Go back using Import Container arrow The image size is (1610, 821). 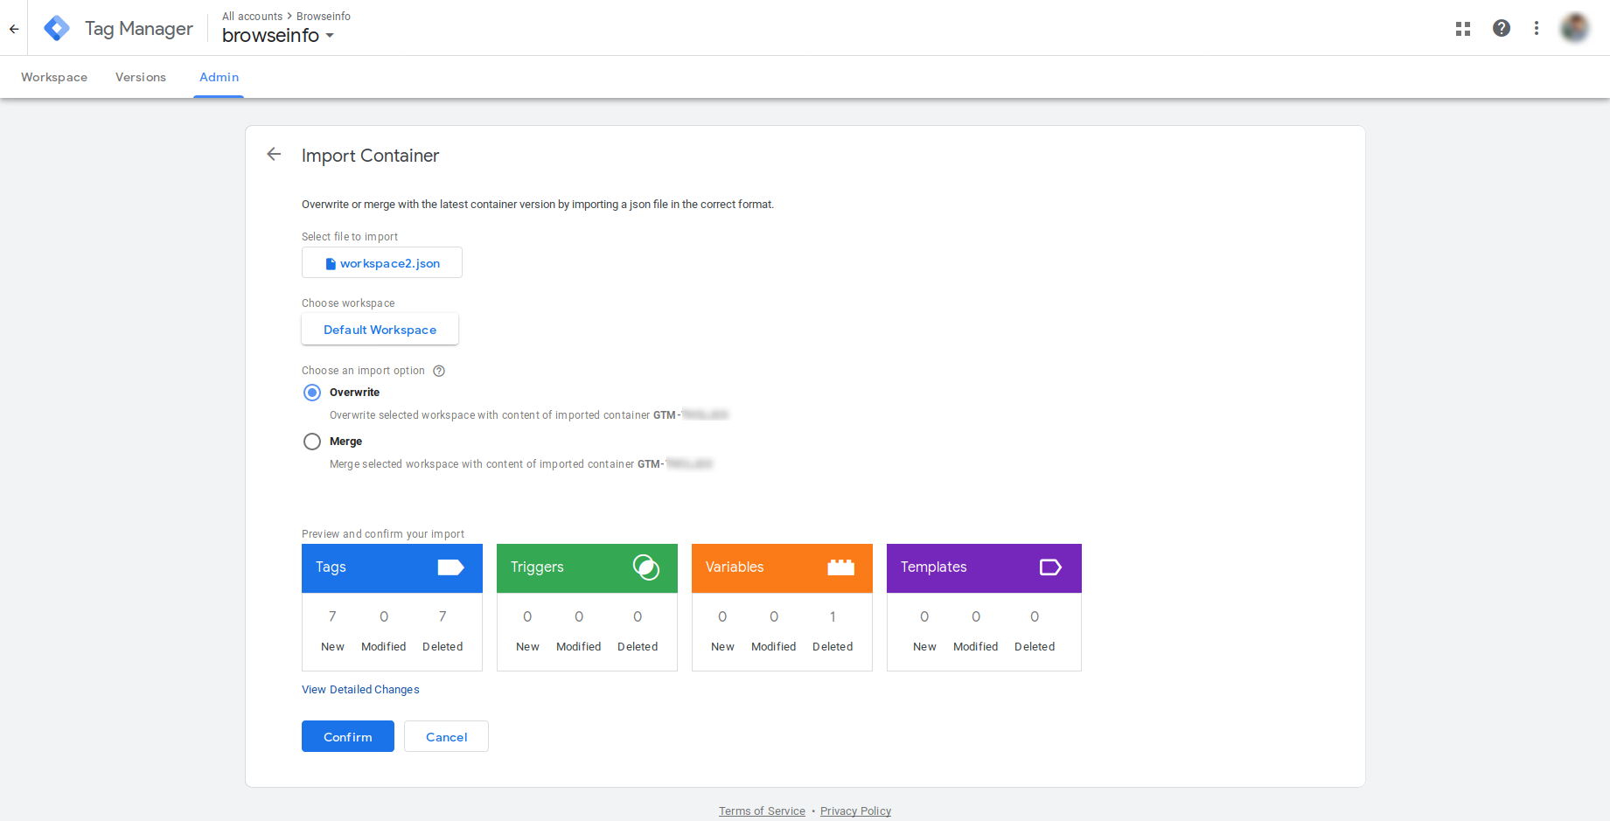click(x=274, y=155)
